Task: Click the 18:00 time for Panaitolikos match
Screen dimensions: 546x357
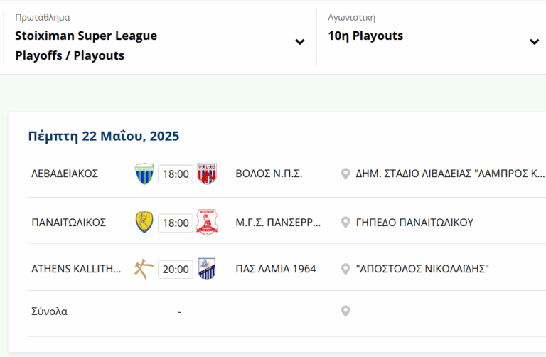Action: 176,222
